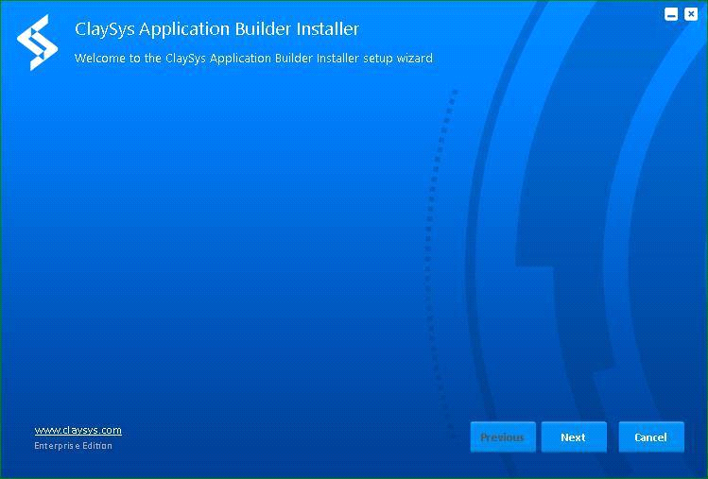Open the www.claysys.com link
Screen dimensions: 708x479
pyautogui.click(x=78, y=430)
